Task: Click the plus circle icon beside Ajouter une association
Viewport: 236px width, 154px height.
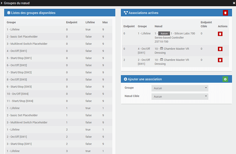Action: coord(125,79)
